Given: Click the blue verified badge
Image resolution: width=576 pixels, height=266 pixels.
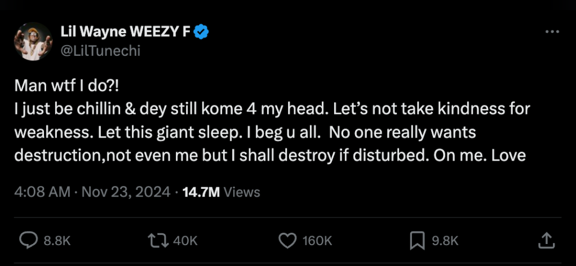Looking at the screenshot, I should click(x=202, y=32).
